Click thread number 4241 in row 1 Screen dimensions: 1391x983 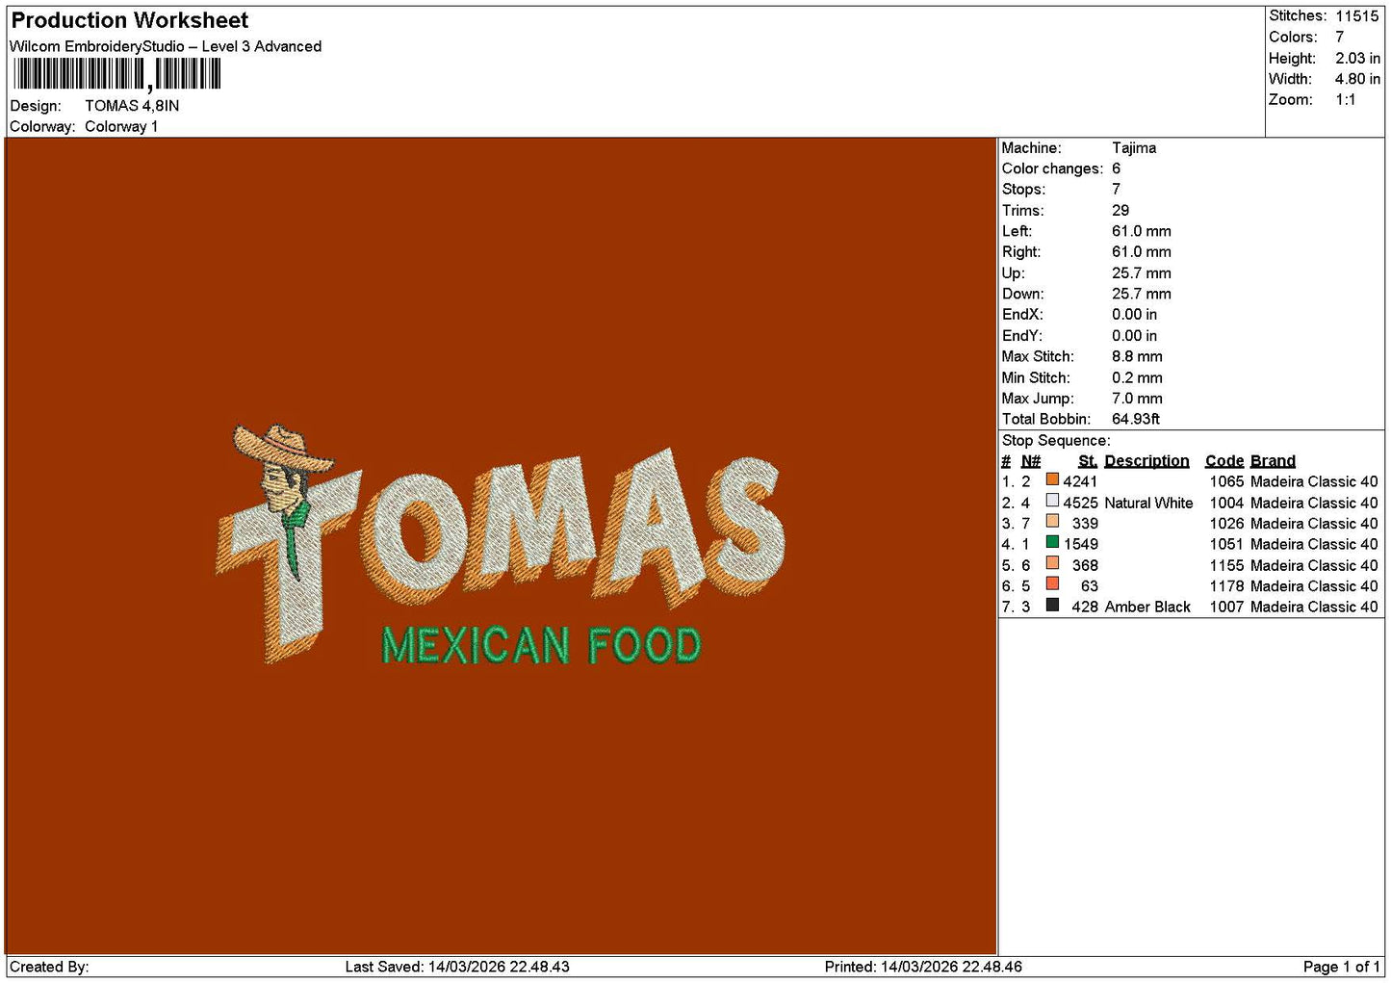[1080, 481]
